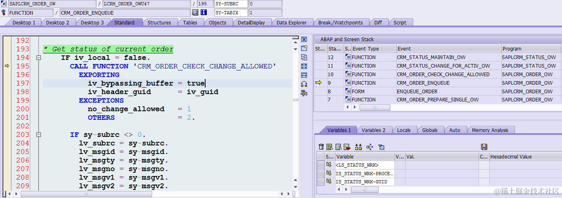
Task: Click navigate-to-source icon next to CRM_ORDER_ENQUEUE
Action: click(x=195, y=13)
